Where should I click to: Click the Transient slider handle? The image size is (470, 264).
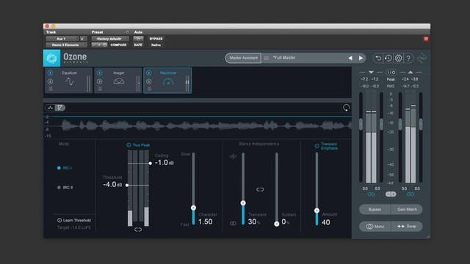click(243, 203)
